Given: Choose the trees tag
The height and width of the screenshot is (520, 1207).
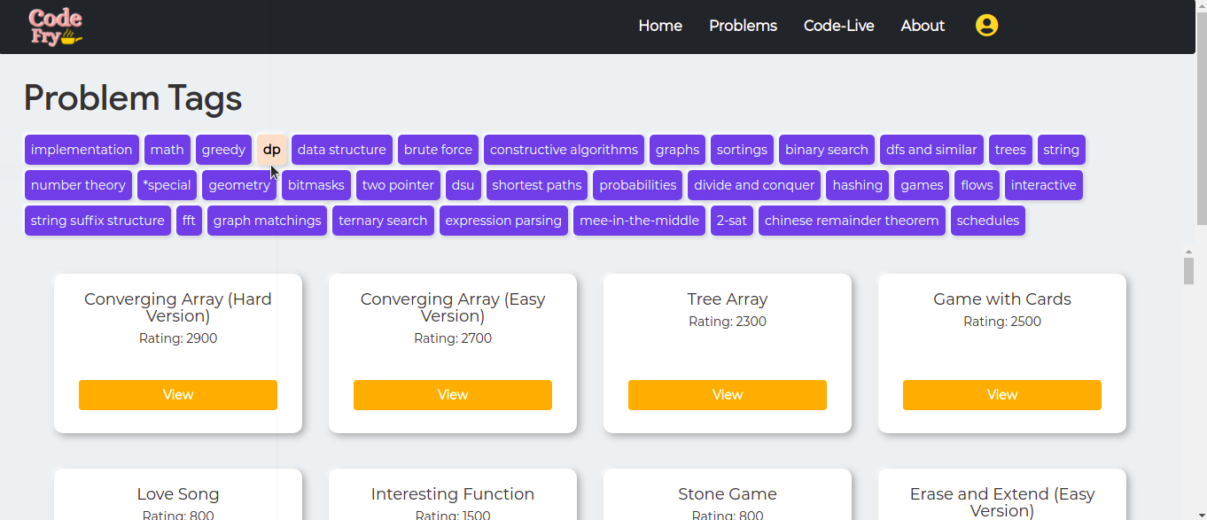Looking at the screenshot, I should coord(1010,150).
